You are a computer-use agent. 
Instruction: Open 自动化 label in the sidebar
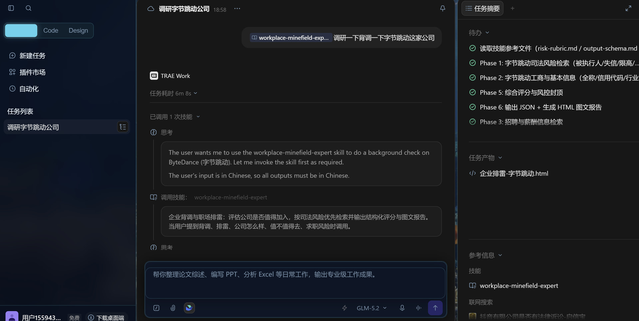coord(29,89)
